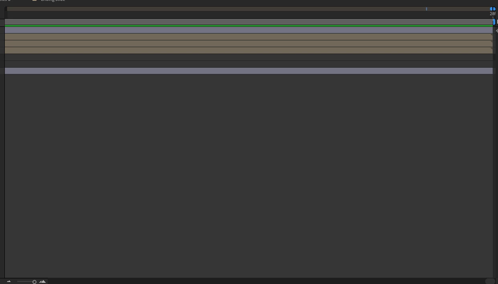Click the small blue marker on navigator bar
This screenshot has height=284, width=498.
426,9
